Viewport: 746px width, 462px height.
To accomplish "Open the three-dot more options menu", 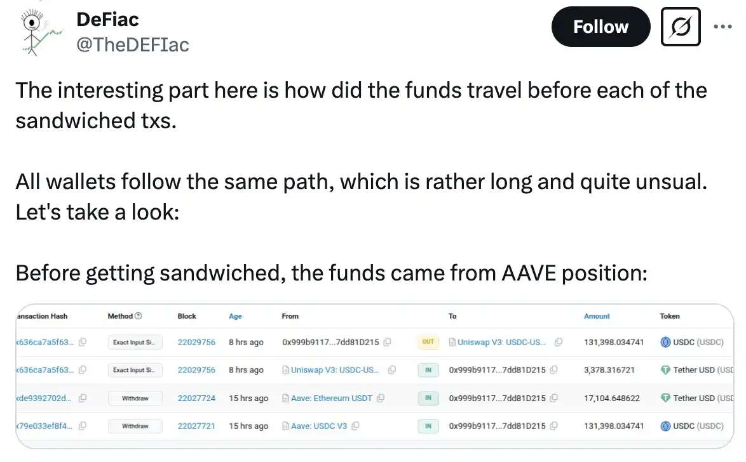I will tap(723, 27).
